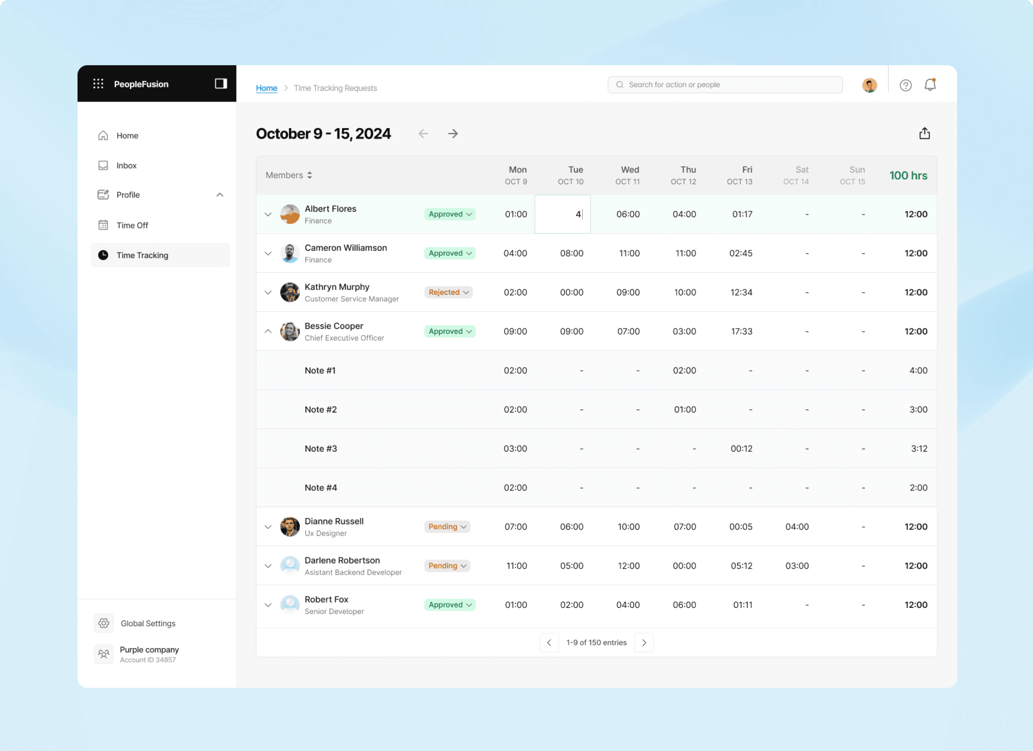1033x751 pixels.
Task: Go to next page of entries
Action: 643,643
